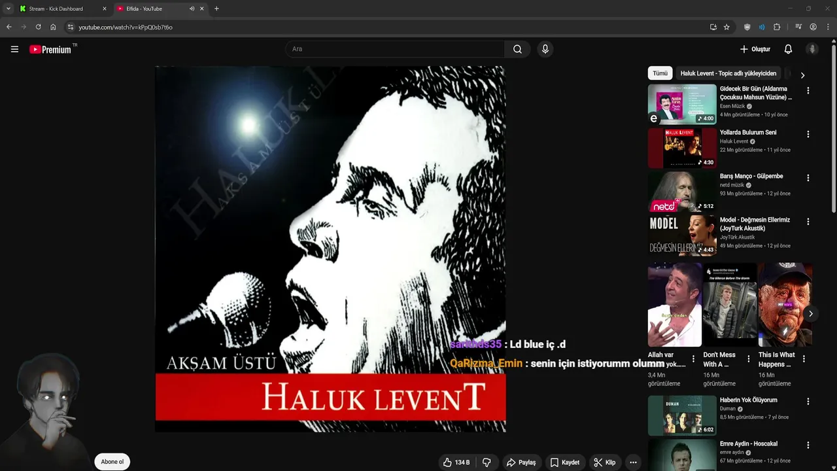Open Chrome profile icon
This screenshot has height=471, width=837.
point(813,27)
